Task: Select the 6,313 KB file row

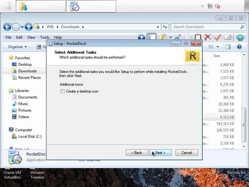Action: pyautogui.click(x=219, y=117)
